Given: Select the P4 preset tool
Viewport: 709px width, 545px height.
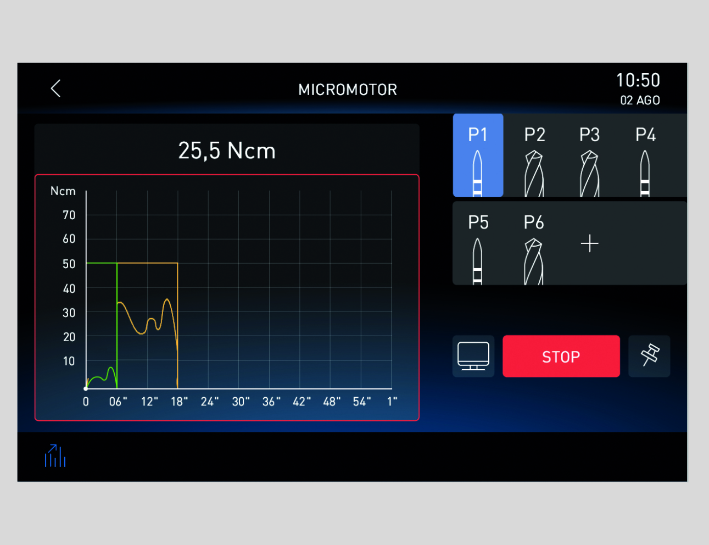Looking at the screenshot, I should [x=645, y=155].
